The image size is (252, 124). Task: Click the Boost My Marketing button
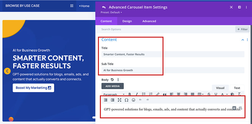[x=33, y=88]
